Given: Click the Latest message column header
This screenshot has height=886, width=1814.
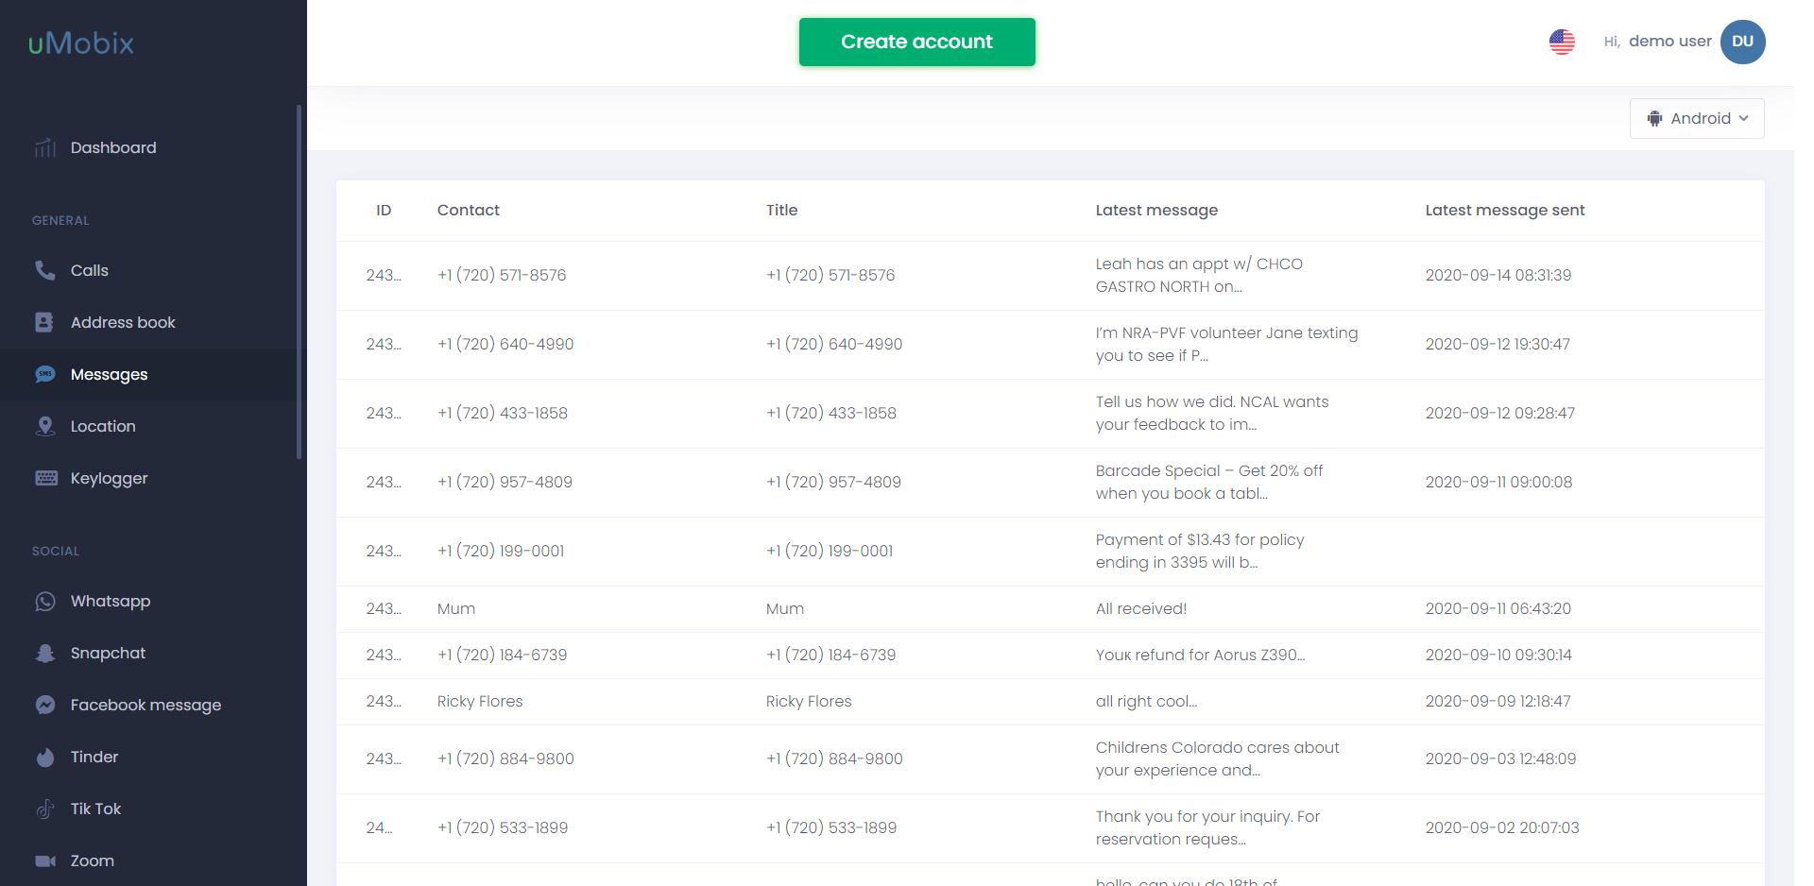Looking at the screenshot, I should click(1156, 211).
